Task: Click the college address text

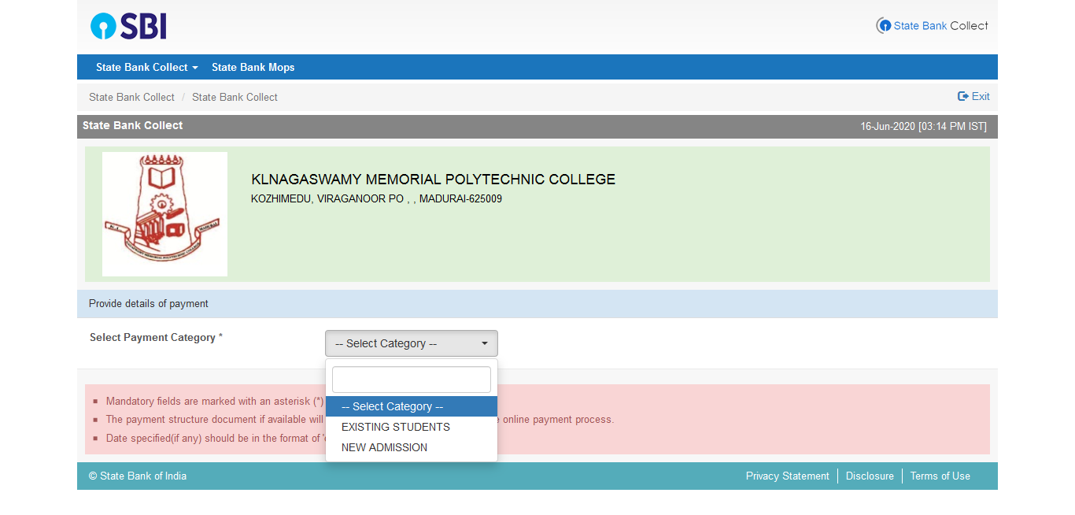Action: (x=376, y=199)
